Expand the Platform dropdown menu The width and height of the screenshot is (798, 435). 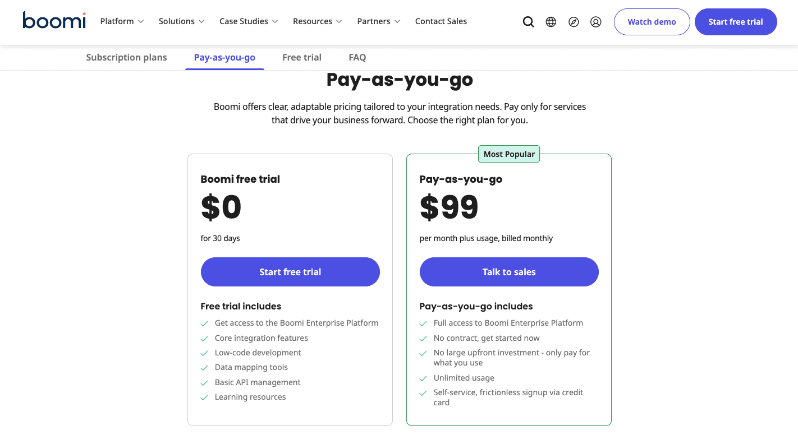point(122,21)
